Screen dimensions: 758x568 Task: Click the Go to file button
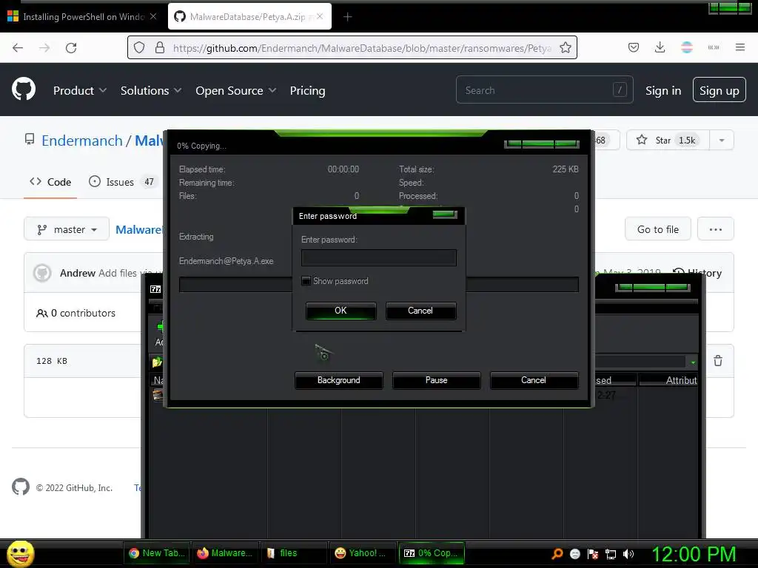[658, 229]
